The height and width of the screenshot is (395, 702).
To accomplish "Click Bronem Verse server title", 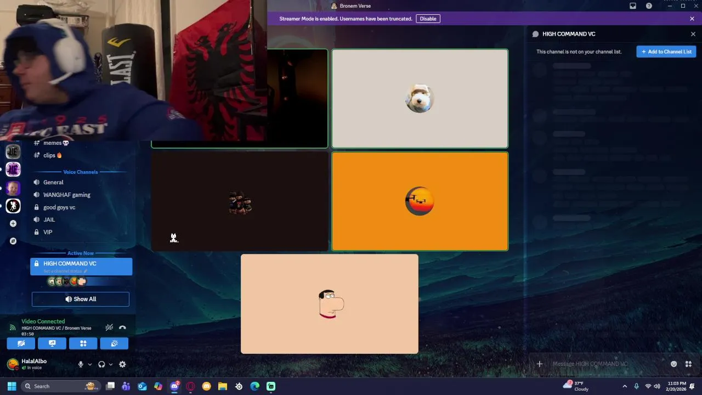I will point(351,6).
